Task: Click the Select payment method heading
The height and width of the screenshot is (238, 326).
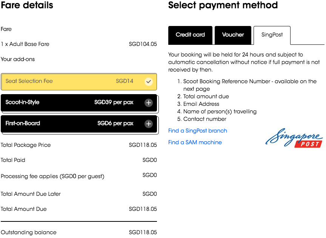Action: click(x=223, y=5)
